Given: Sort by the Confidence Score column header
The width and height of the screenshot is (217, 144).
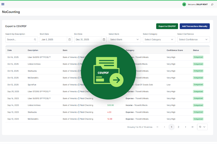Looking at the screenshot, I should point(175,50).
